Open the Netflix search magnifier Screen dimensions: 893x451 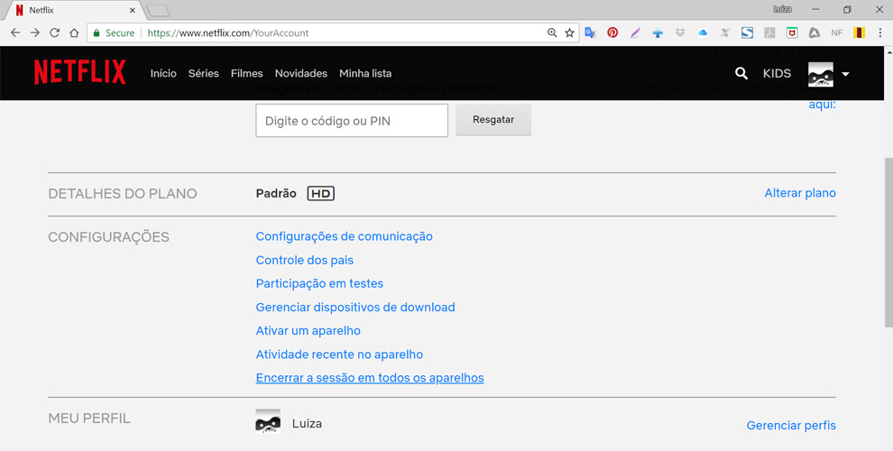click(741, 73)
